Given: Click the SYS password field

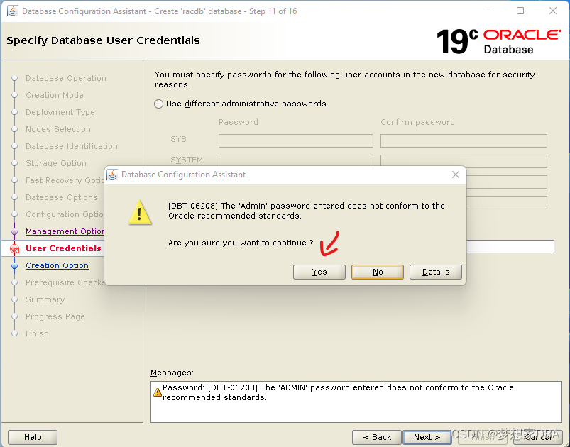Looking at the screenshot, I should click(x=295, y=140).
